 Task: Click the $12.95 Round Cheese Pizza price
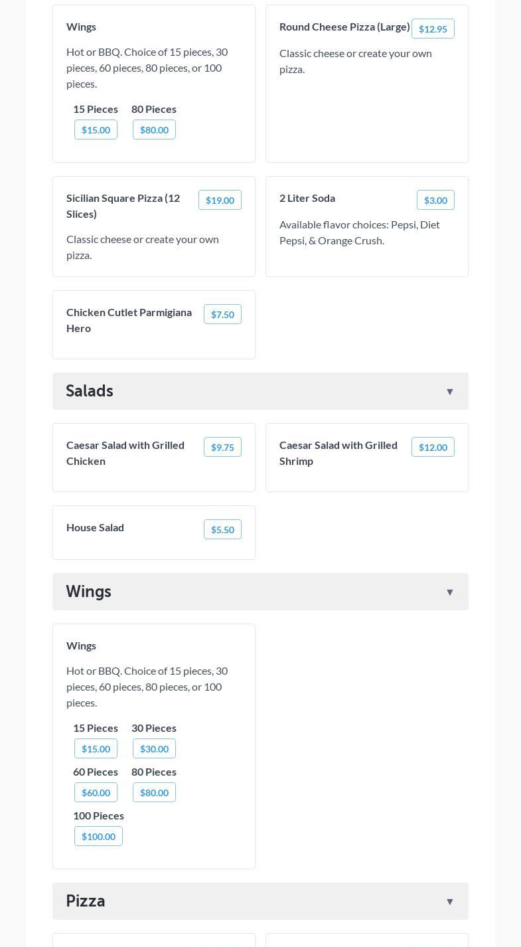tap(433, 29)
